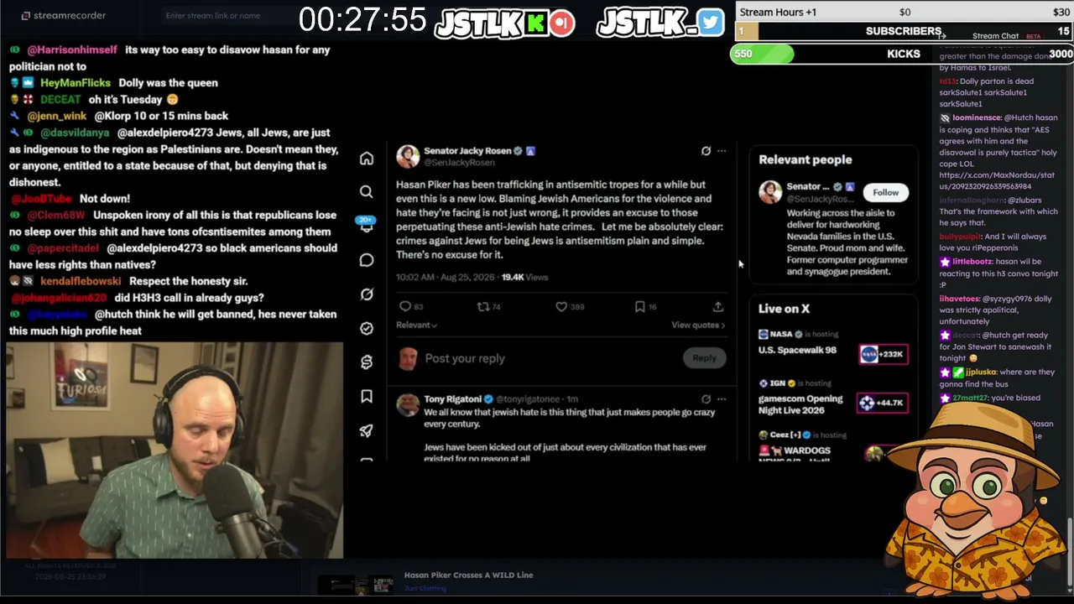Open the X search magnifier icon
The height and width of the screenshot is (604, 1074).
367,192
